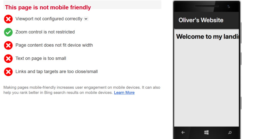Viewport: 262px width, 139px height.
Task: Tap the search magnifier button on the phone
Action: (x=230, y=132)
